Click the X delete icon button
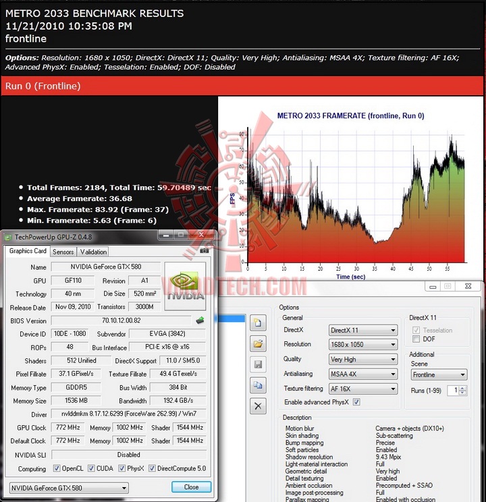Viewport: 486px width, 502px height. coord(258,406)
